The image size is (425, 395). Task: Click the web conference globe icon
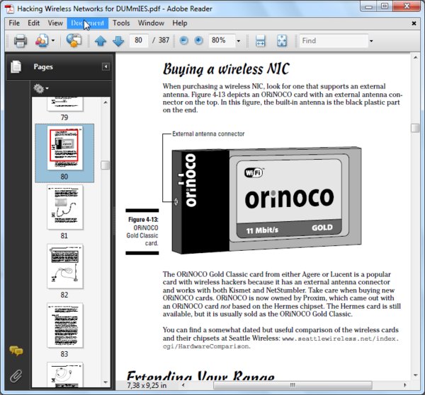(x=74, y=41)
